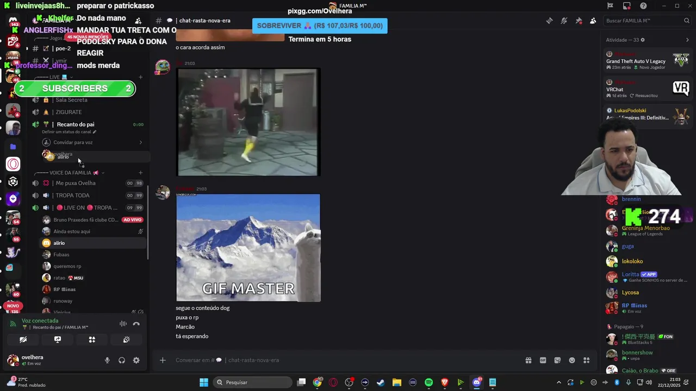Add a channel to LIVE category

click(141, 77)
